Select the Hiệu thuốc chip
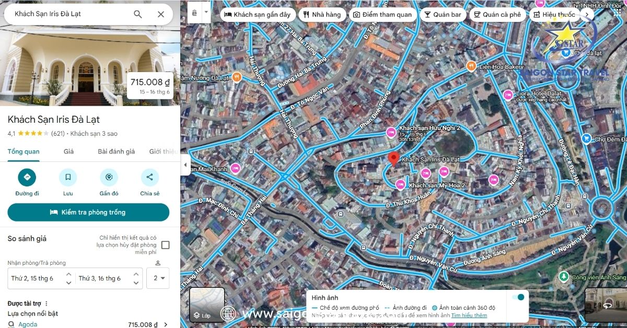Screen dimensions: 627x328 click(x=554, y=15)
